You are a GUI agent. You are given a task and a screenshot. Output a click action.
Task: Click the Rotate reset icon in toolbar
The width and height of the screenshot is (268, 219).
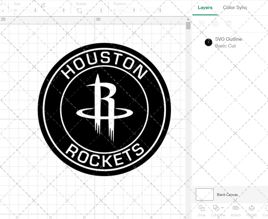pyautogui.click(x=80, y=10)
